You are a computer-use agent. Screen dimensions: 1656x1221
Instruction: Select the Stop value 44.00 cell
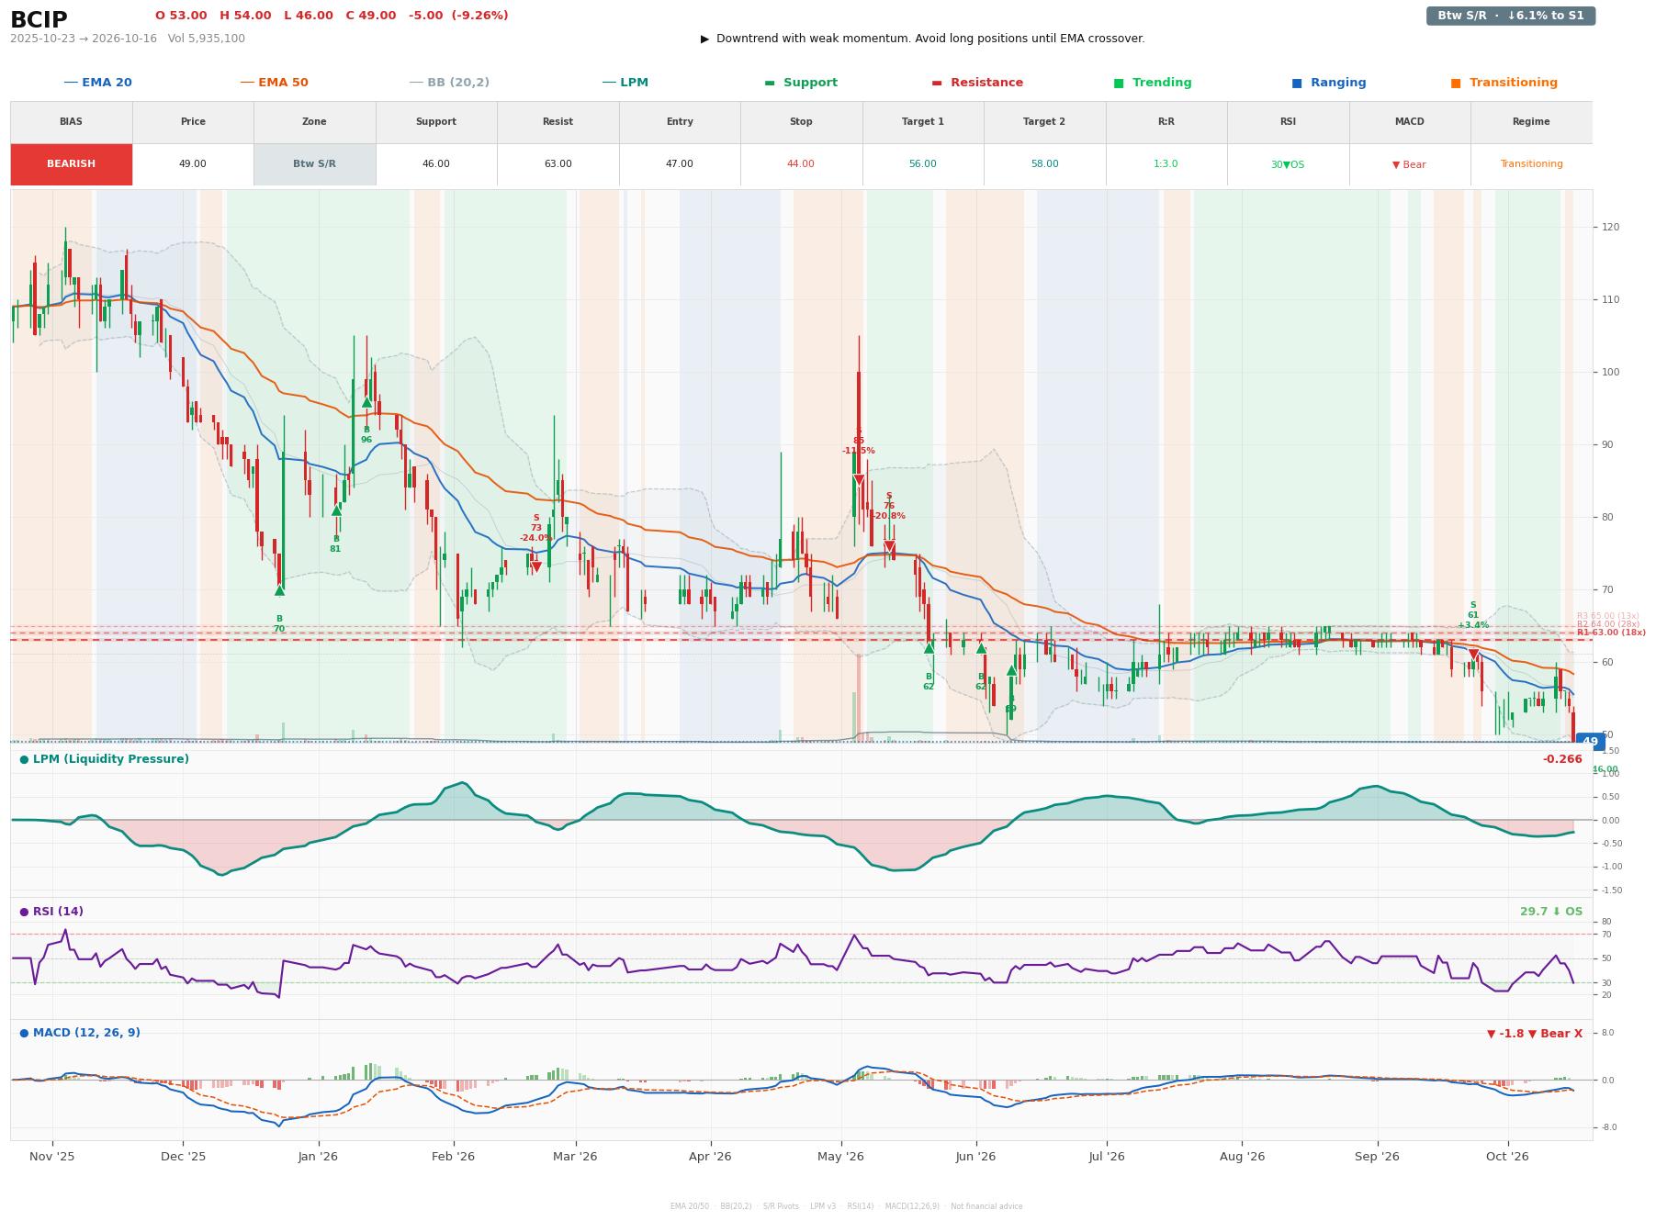pyautogui.click(x=801, y=164)
